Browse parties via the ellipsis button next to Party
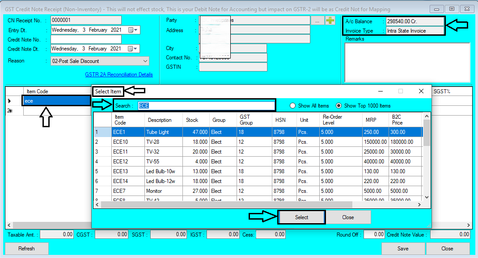Viewport: 478px width, 258px height. (318, 20)
